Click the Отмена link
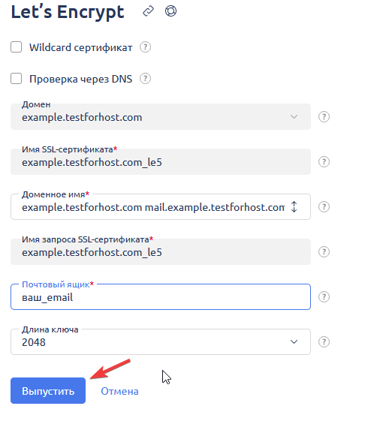The image size is (365, 421). point(119,391)
